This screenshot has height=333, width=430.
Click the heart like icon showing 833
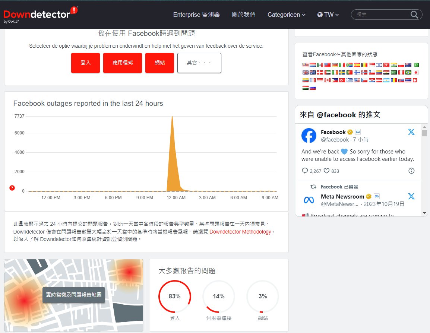click(326, 171)
